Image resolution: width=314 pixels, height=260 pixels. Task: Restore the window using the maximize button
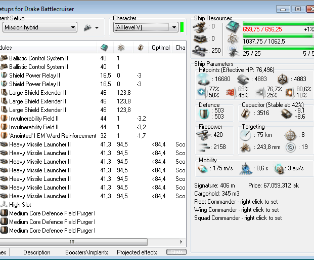pyautogui.click(x=298, y=9)
